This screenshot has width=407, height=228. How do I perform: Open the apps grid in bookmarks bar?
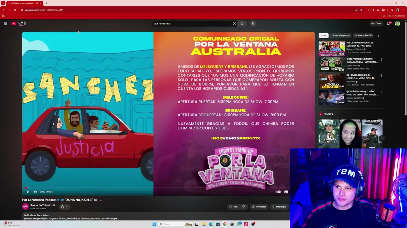coord(3,16)
